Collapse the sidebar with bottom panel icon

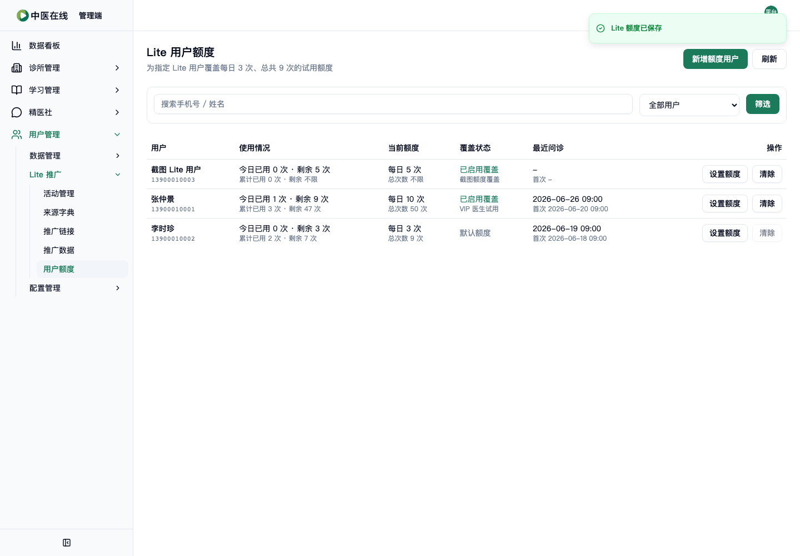coord(67,543)
